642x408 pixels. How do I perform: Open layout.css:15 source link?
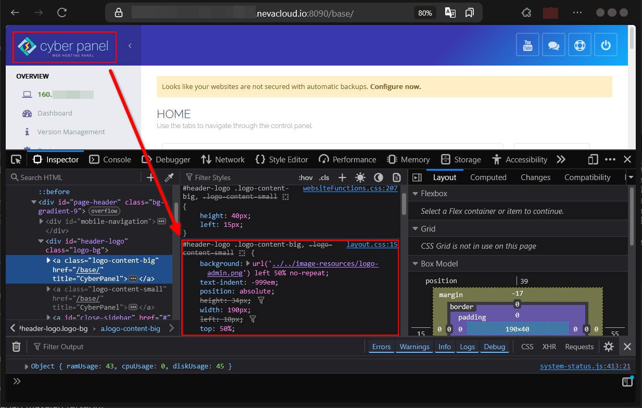click(372, 244)
